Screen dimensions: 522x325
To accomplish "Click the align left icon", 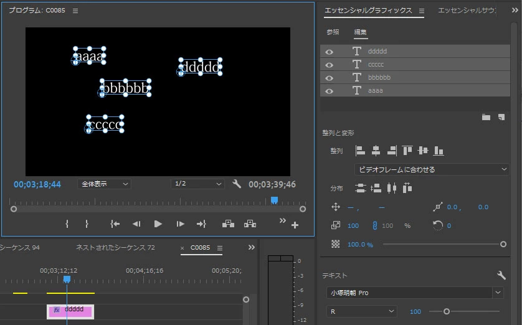I will (360, 151).
